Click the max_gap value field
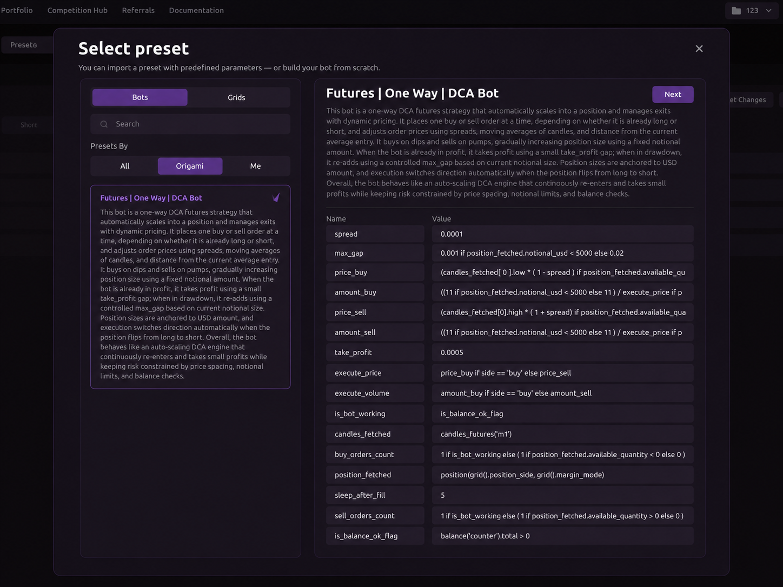 tap(562, 253)
